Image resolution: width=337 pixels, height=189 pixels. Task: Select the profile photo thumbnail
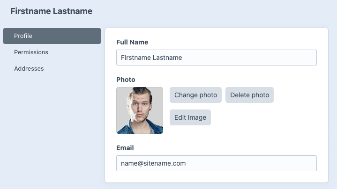click(140, 110)
